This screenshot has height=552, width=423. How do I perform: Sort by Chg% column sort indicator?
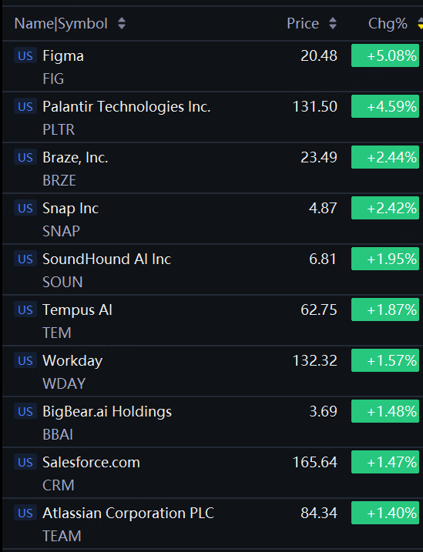point(420,24)
